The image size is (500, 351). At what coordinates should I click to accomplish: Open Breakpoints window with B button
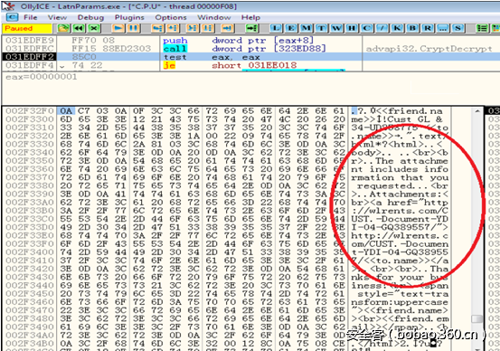tap(412, 28)
